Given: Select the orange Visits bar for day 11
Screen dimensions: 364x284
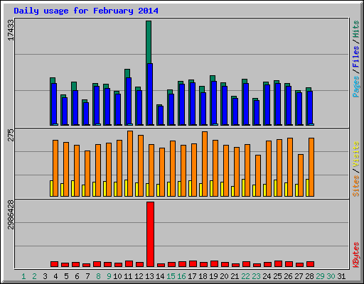Looking at the screenshot, I should (130, 163).
